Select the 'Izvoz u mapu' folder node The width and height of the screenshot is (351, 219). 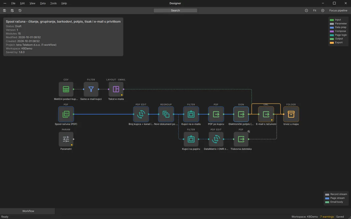pos(291,114)
